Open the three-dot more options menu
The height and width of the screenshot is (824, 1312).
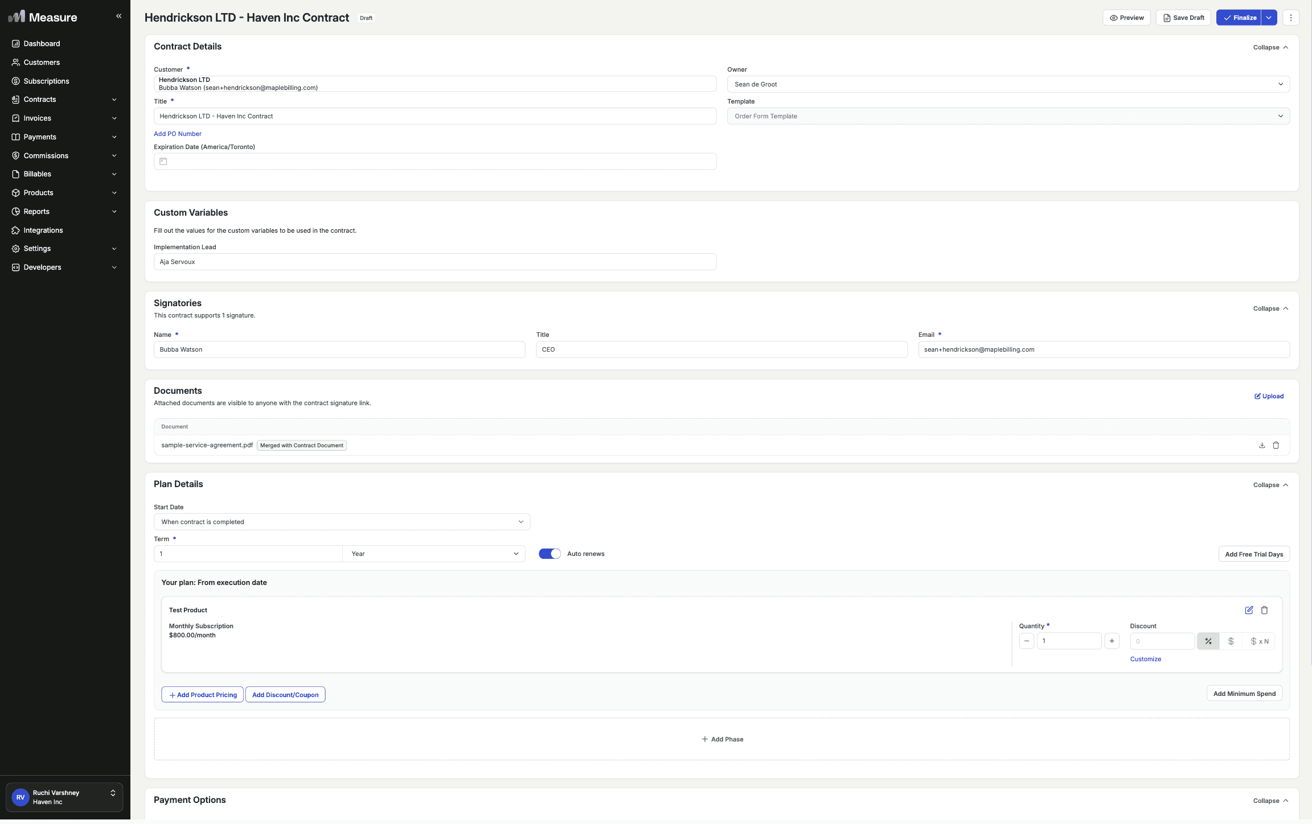click(x=1290, y=18)
